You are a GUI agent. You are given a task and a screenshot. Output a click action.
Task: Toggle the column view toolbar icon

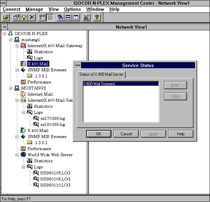pos(50,18)
